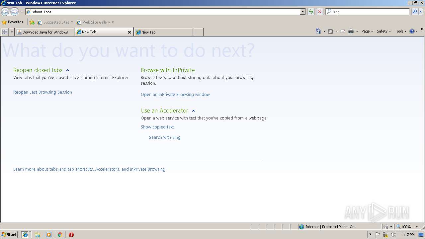
Task: Open the recent pages dropdown beside Forward
Action: coord(22,12)
